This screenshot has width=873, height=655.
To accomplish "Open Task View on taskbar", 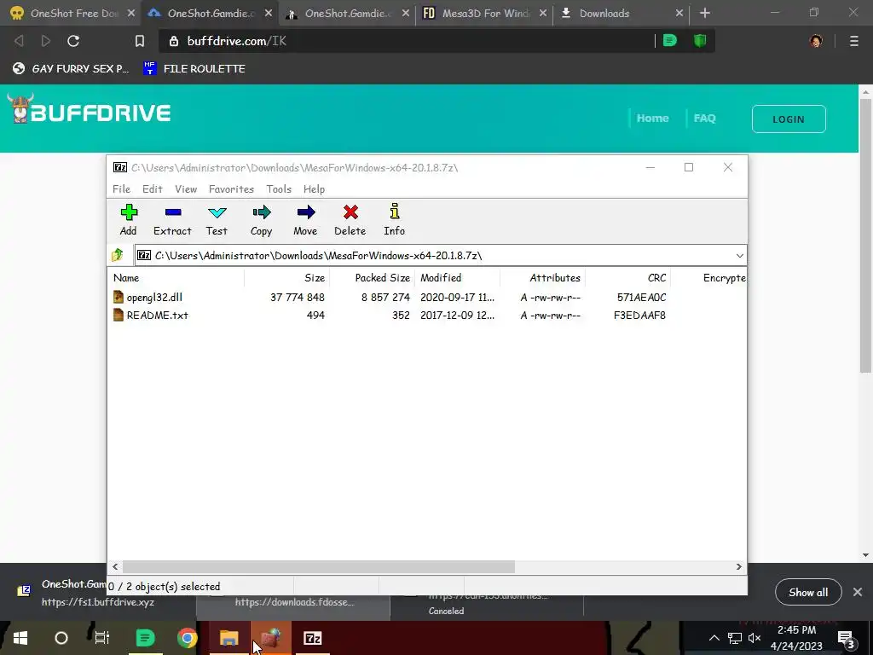I will coord(102,638).
